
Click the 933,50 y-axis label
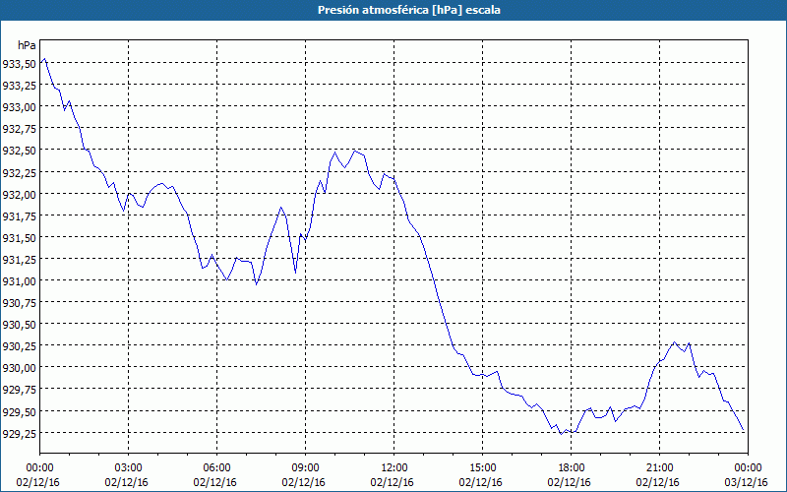pyautogui.click(x=20, y=64)
